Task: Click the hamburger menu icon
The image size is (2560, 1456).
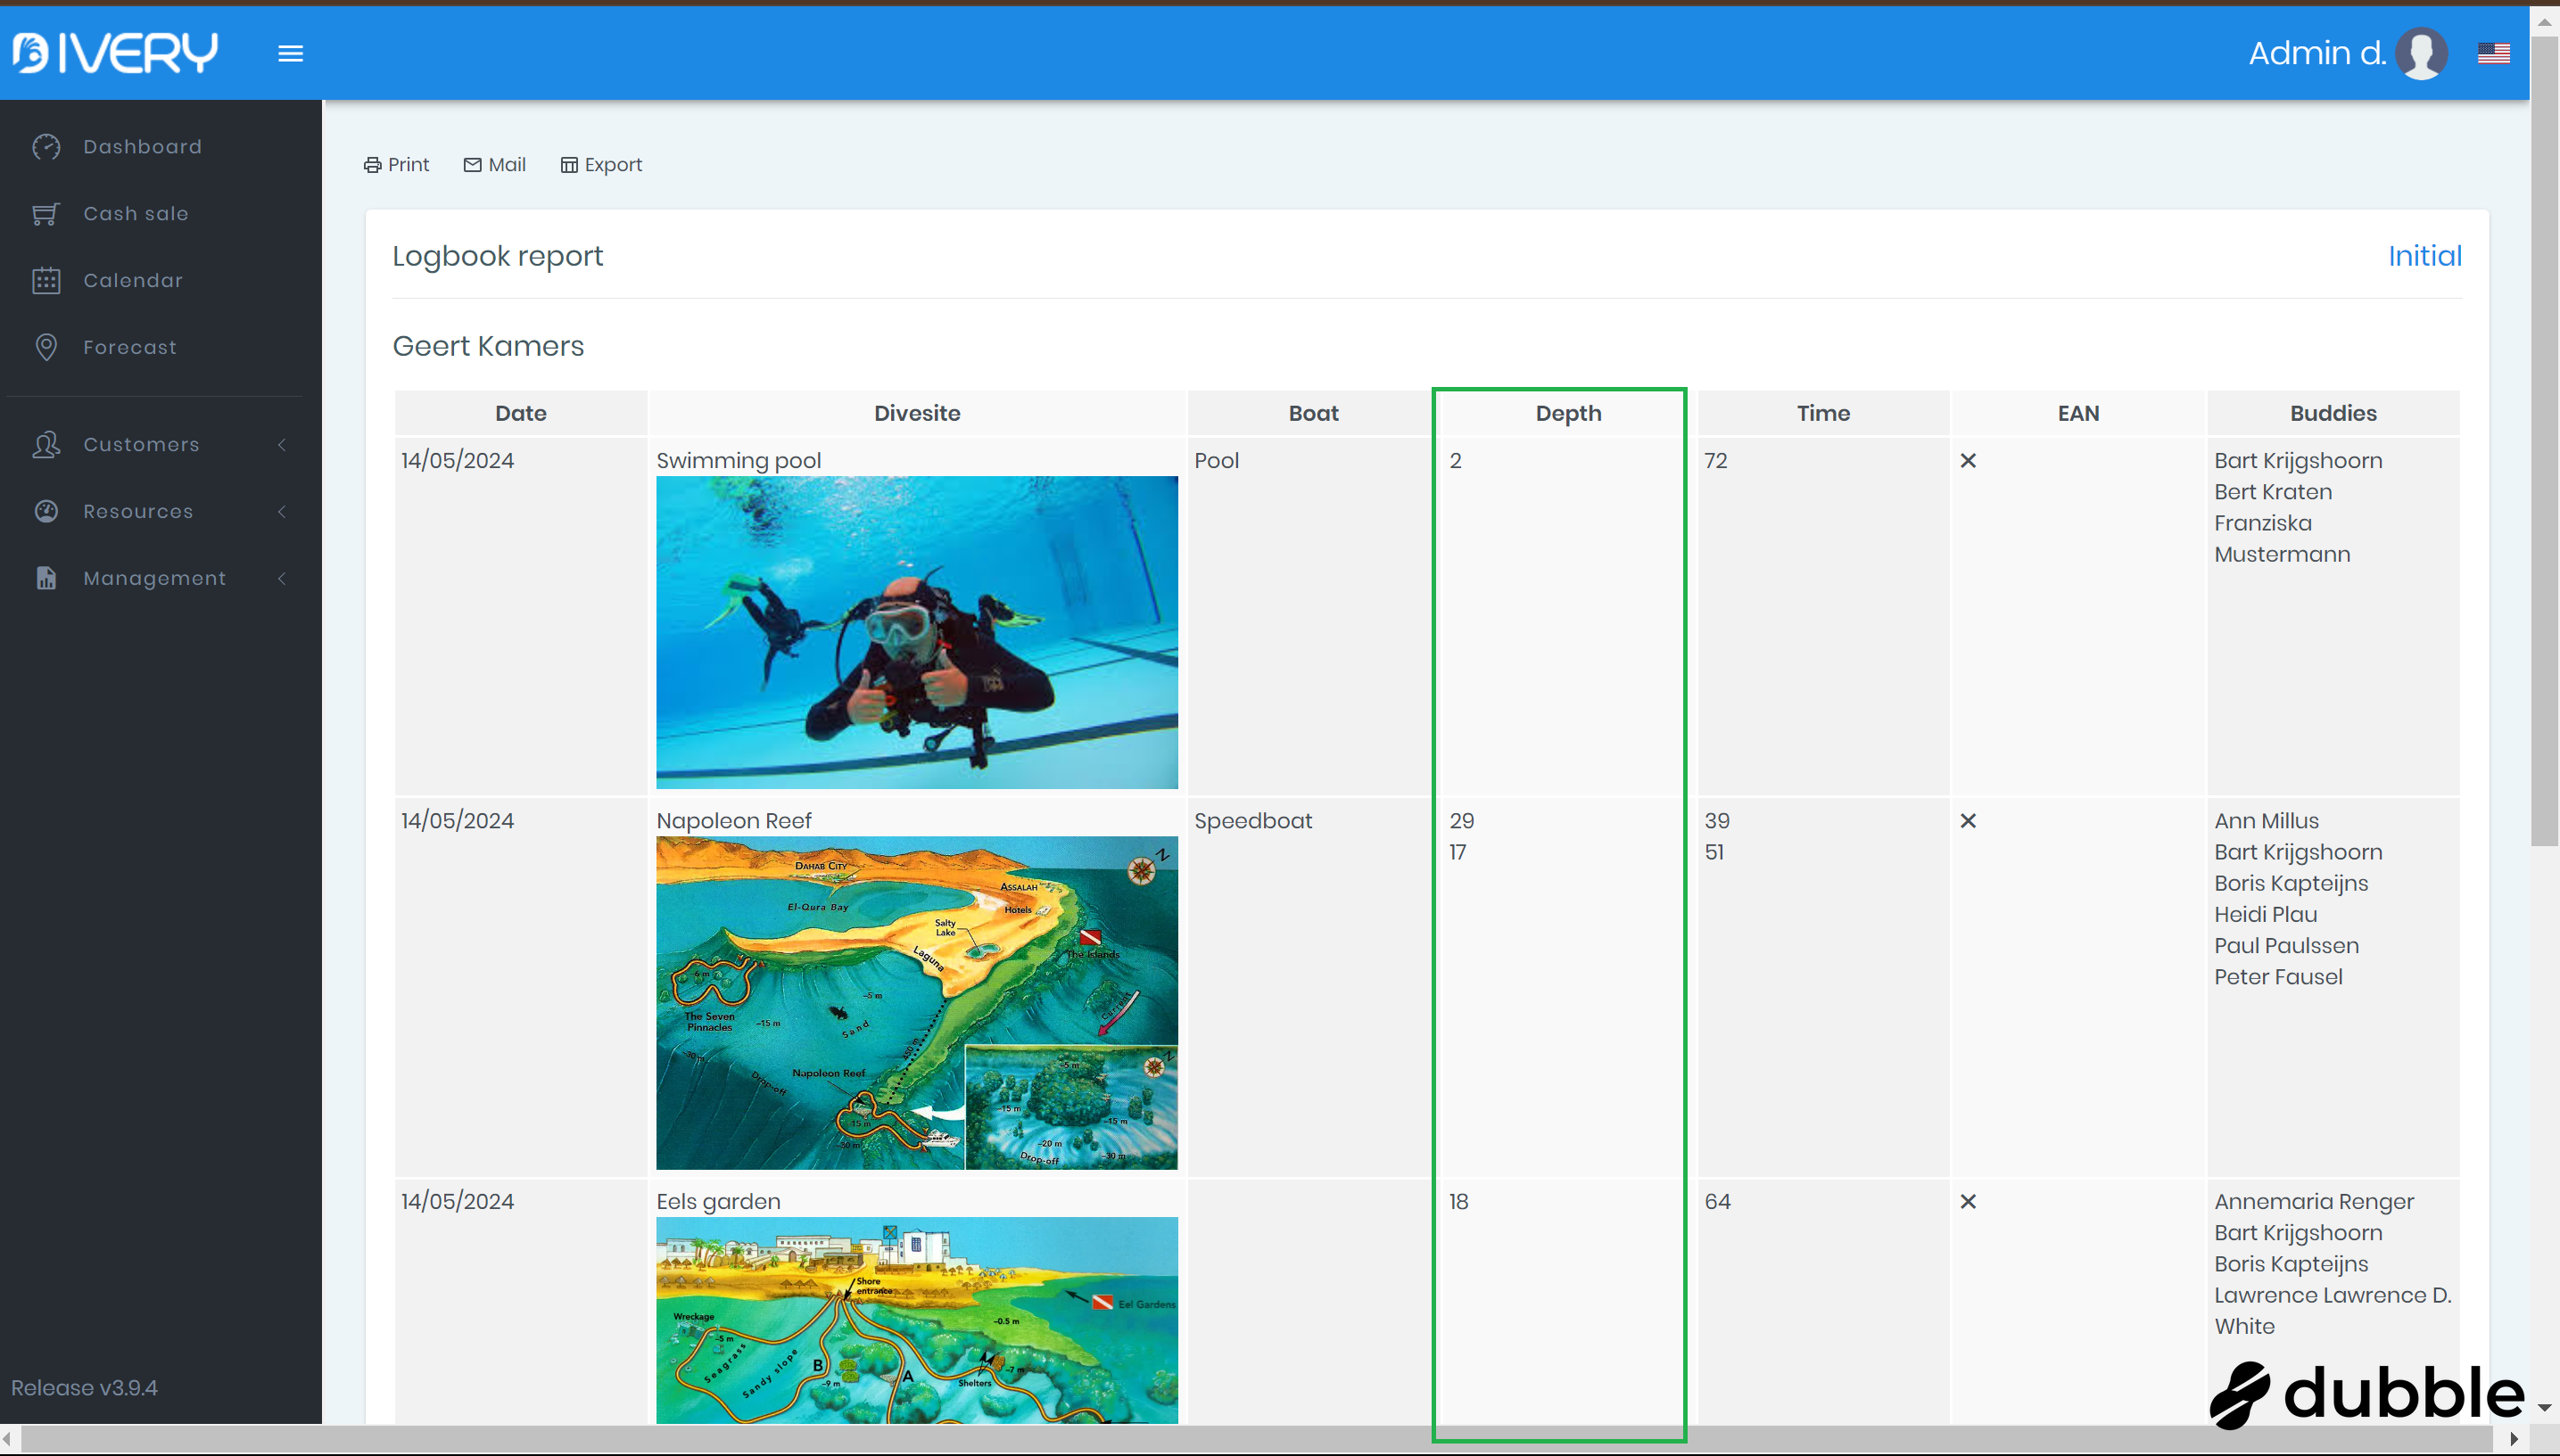Action: [x=290, y=54]
